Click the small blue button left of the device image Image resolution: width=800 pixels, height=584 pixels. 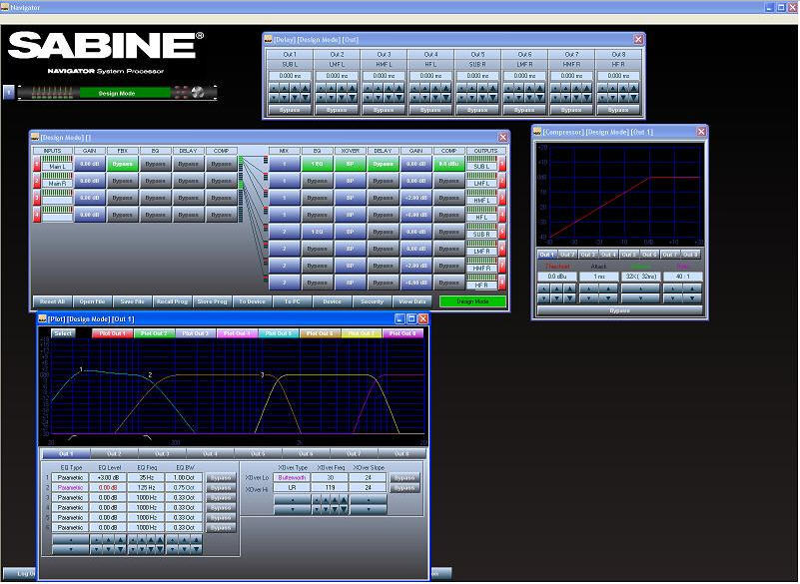point(9,92)
